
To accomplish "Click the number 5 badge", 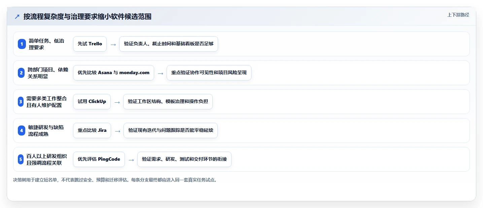I will 21,159.
